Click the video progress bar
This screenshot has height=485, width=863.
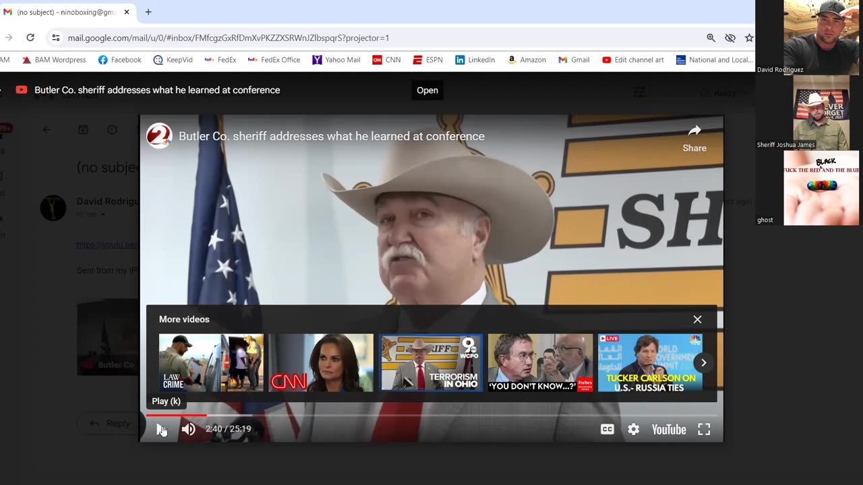point(431,415)
